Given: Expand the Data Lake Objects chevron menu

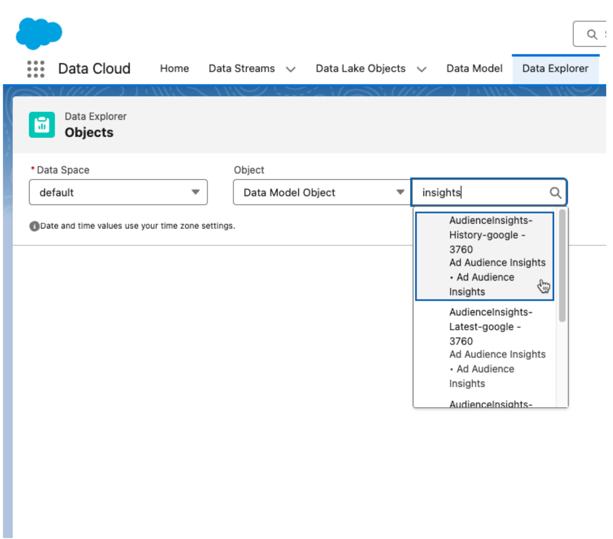Looking at the screenshot, I should 422,70.
